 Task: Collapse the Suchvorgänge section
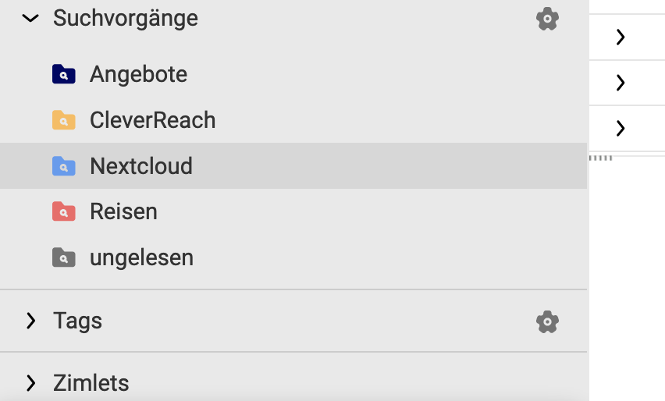click(30, 18)
